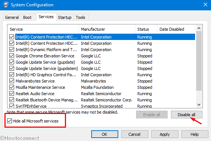Toggle Hide all Microsoft services checkbox
The width and height of the screenshot is (211, 141).
click(x=9, y=121)
